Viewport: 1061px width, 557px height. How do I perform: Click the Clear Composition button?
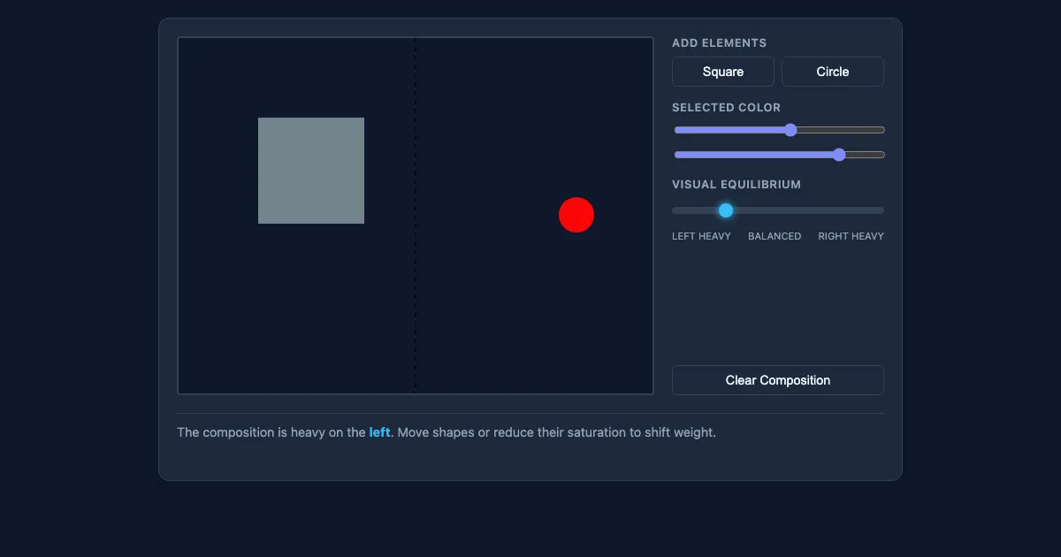coord(778,380)
